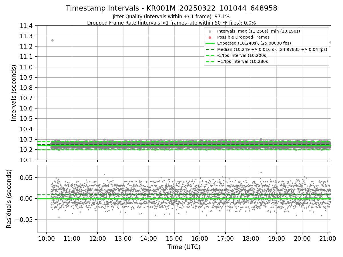The width and height of the screenshot is (343, 257).
Task: Click the dark dashed line sample for Median
Action: tap(210, 49)
